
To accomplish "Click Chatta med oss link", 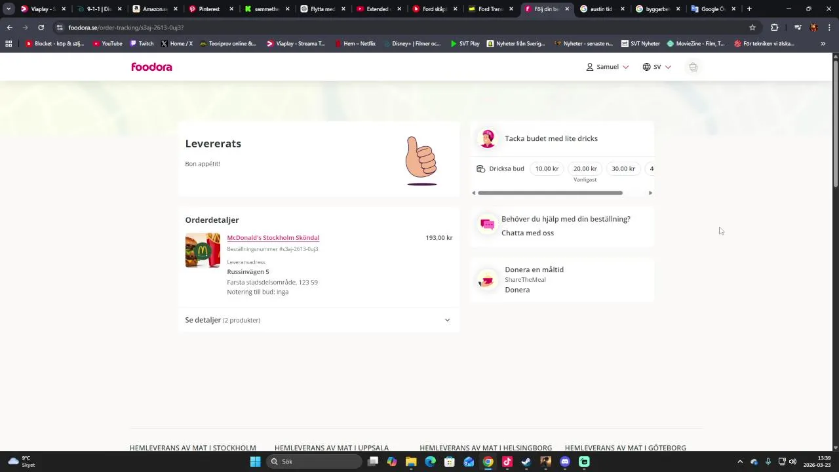I will (x=528, y=233).
